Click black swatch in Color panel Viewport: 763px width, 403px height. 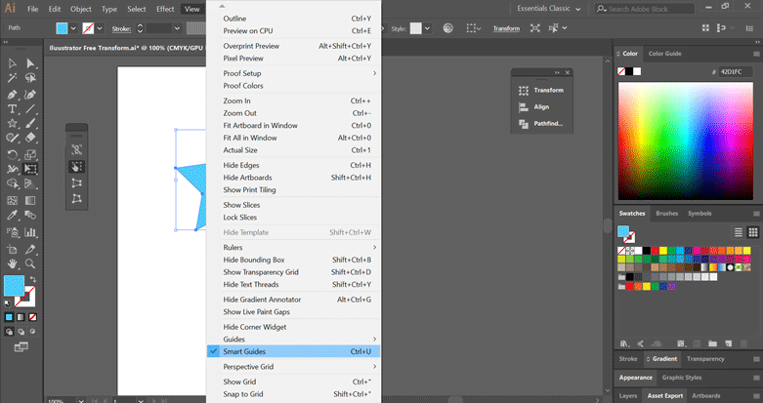pos(629,71)
